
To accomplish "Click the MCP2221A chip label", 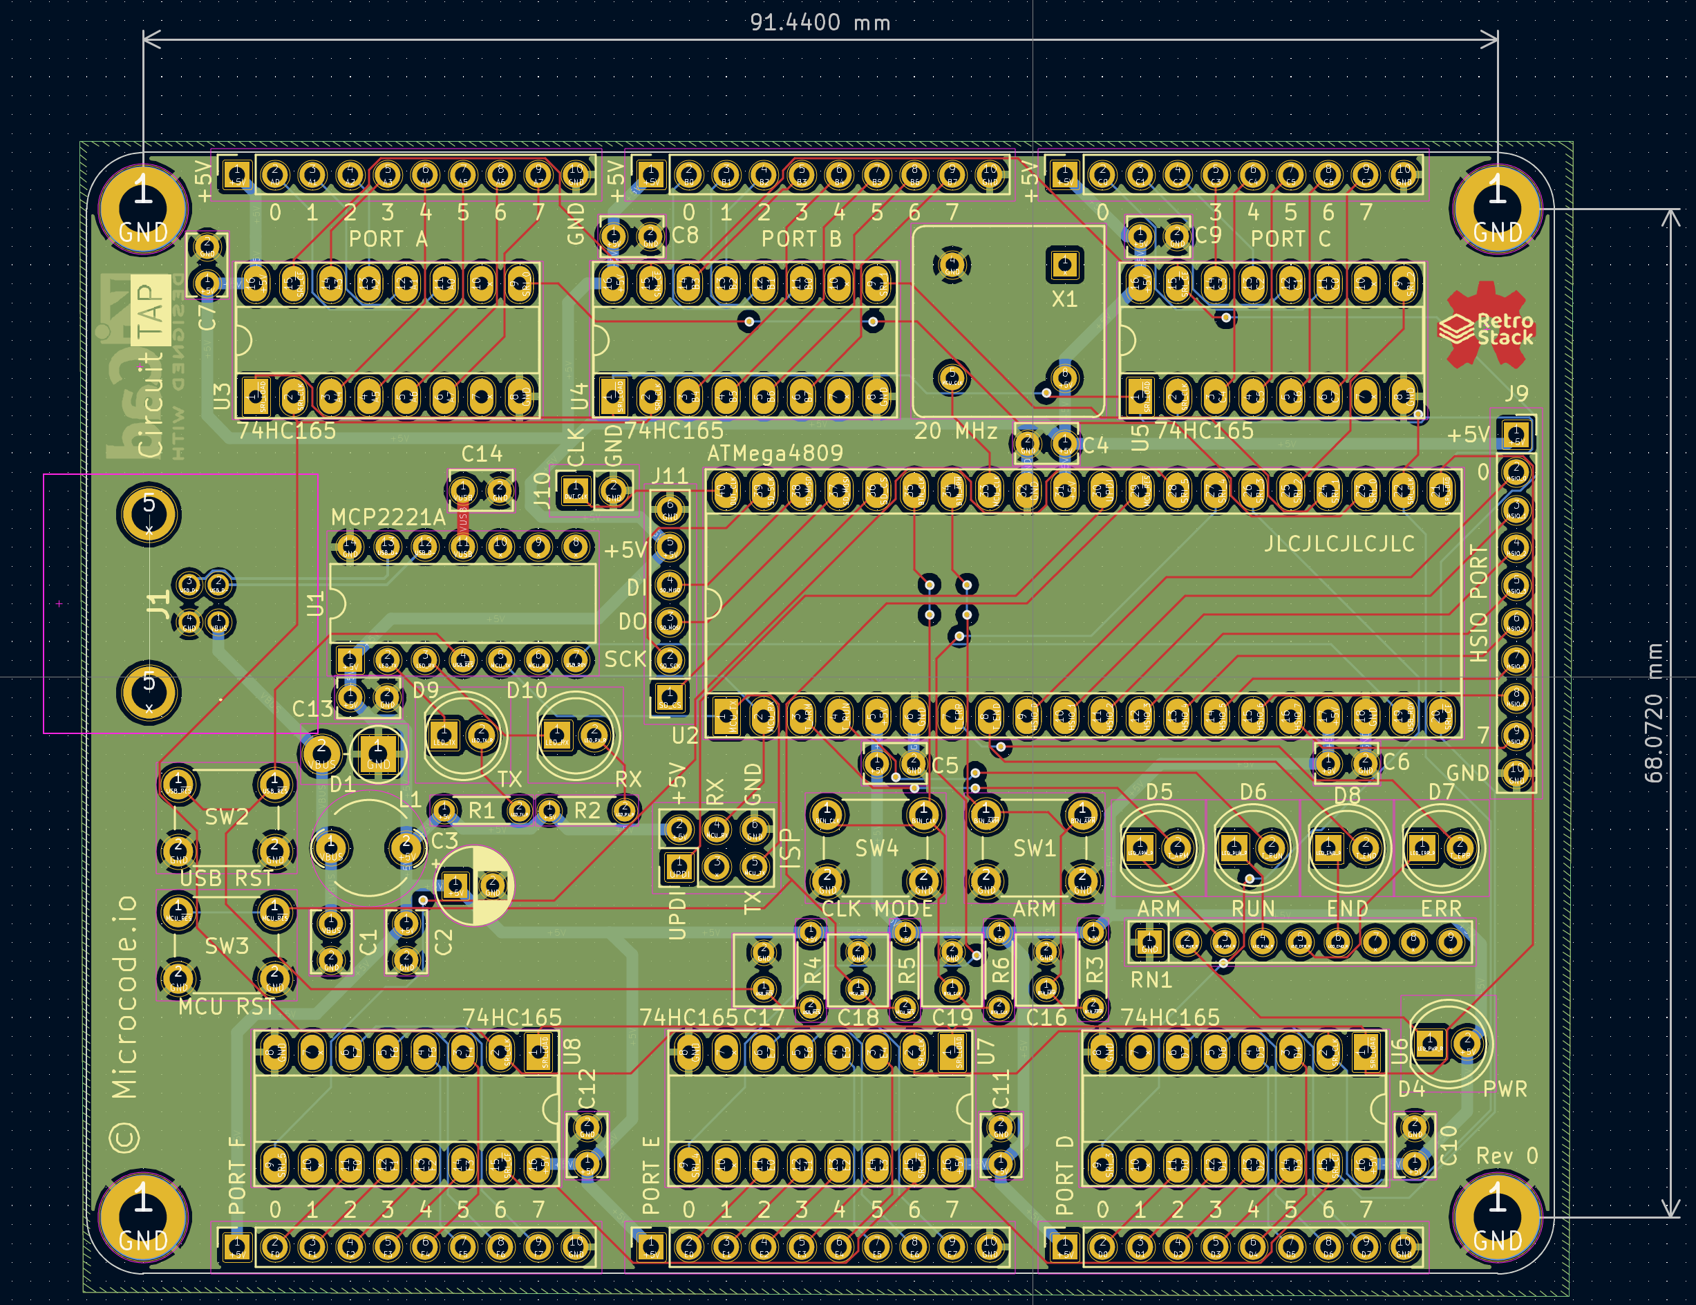I will pos(388,517).
